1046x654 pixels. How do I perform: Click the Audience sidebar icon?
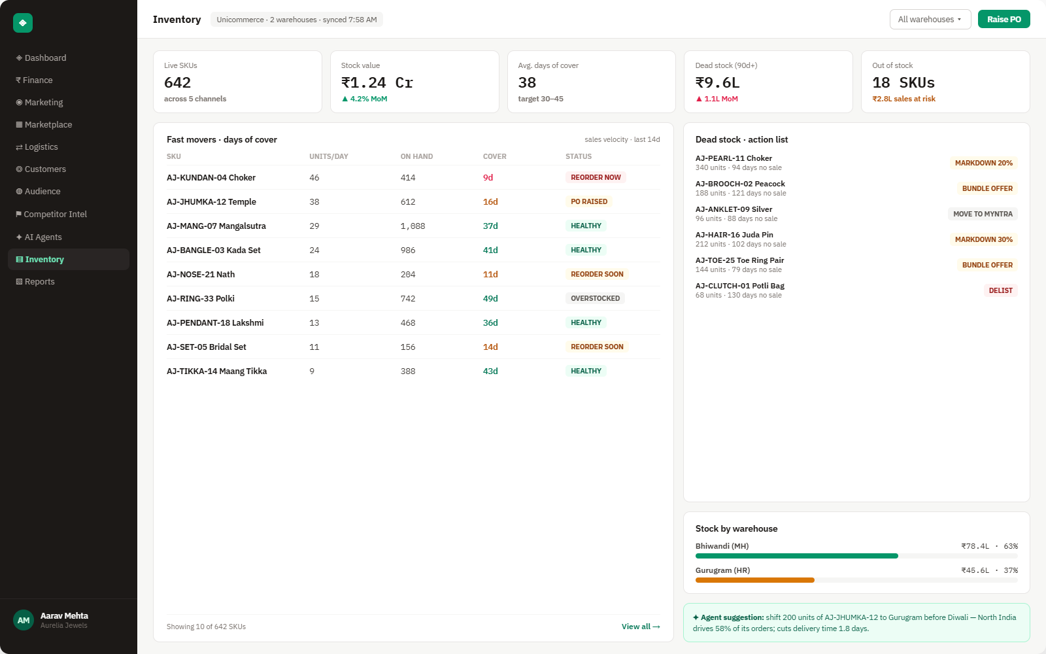(19, 192)
